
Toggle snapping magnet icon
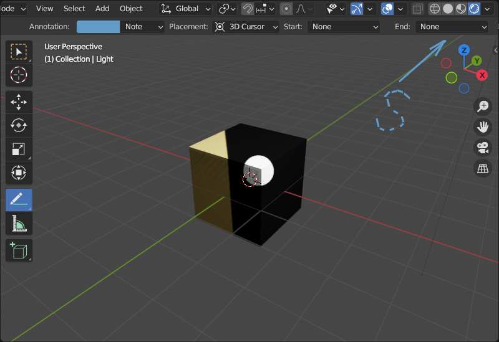coord(247,9)
